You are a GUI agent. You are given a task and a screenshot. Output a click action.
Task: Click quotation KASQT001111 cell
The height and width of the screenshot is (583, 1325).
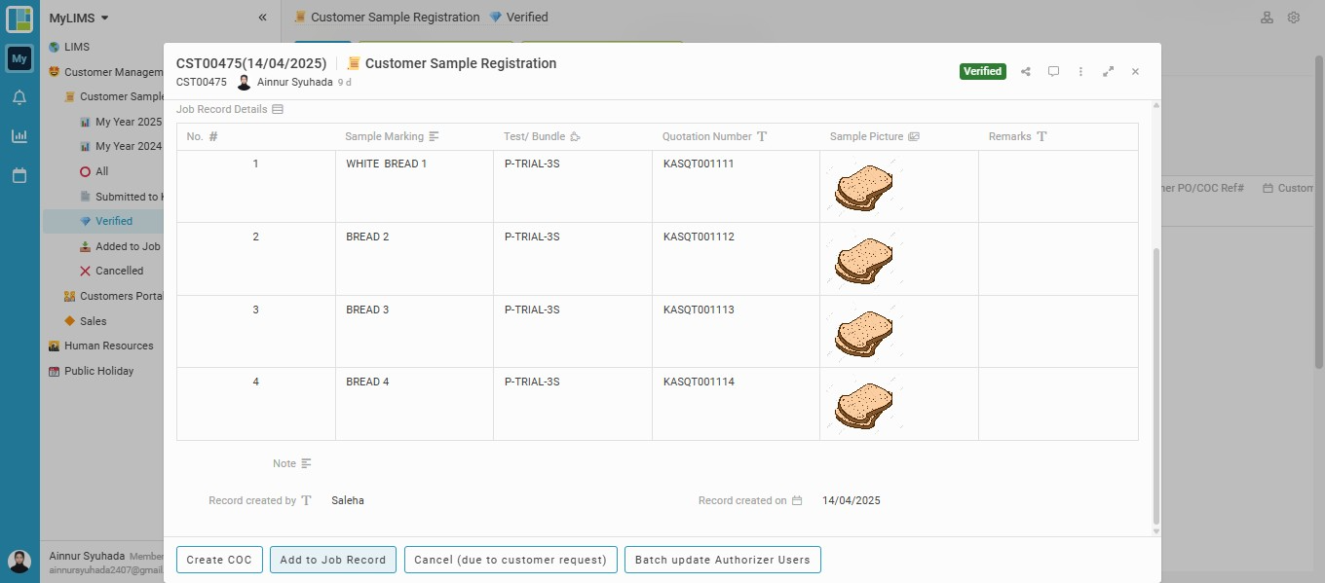(x=736, y=186)
